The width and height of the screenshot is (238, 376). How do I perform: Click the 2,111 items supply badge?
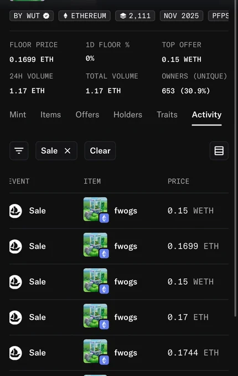[135, 16]
